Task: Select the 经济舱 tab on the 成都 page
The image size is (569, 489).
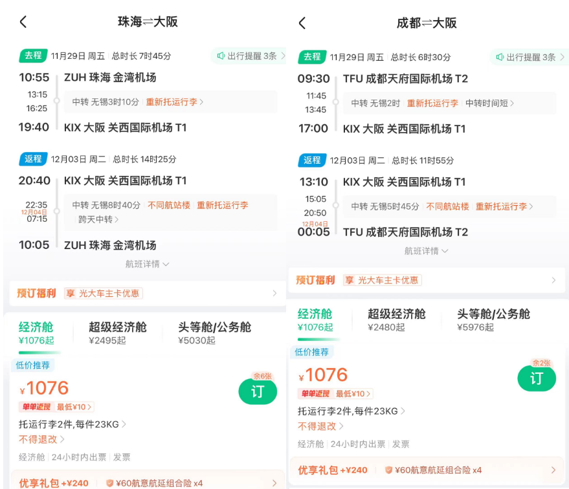Action: coord(315,320)
